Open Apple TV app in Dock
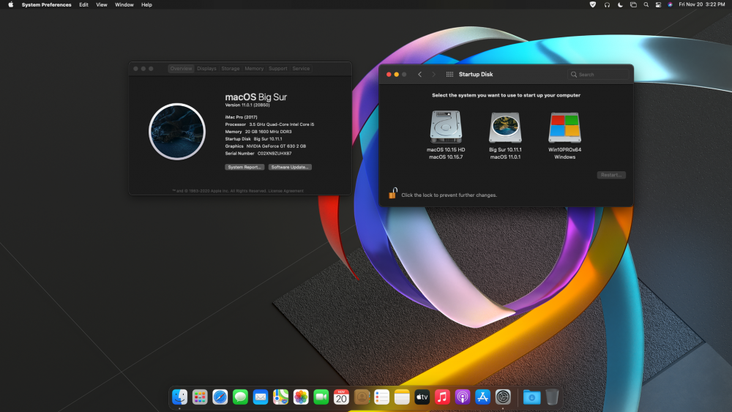Image resolution: width=732 pixels, height=412 pixels. [422, 397]
